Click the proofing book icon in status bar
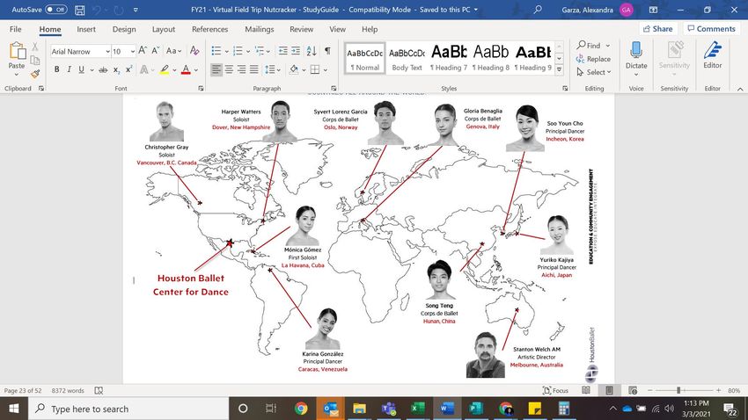 click(99, 390)
